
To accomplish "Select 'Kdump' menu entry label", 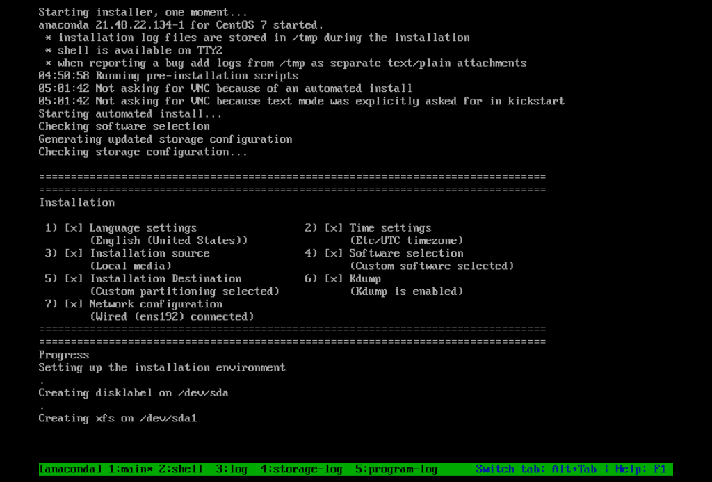I will [365, 279].
